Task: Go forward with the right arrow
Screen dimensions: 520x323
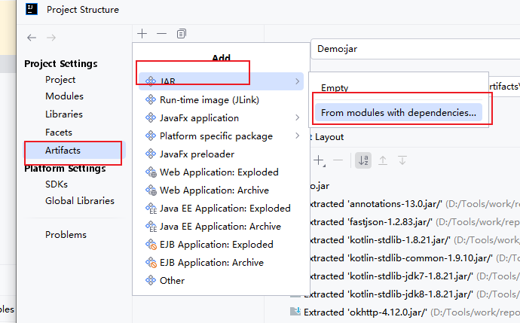Action: [x=51, y=38]
